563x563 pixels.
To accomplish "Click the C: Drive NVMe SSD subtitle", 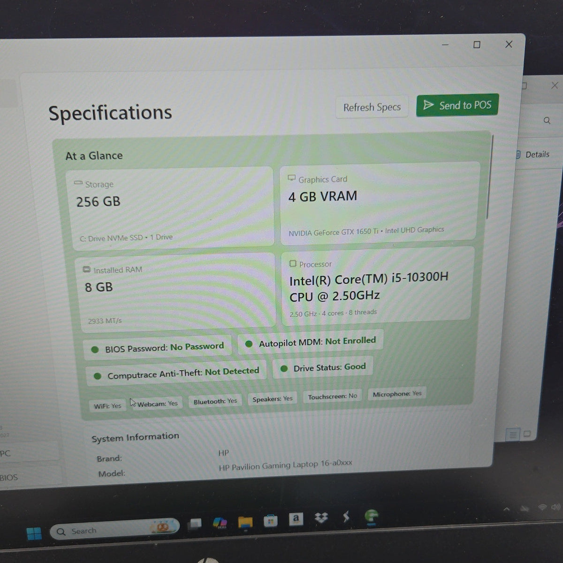I will pyautogui.click(x=126, y=238).
